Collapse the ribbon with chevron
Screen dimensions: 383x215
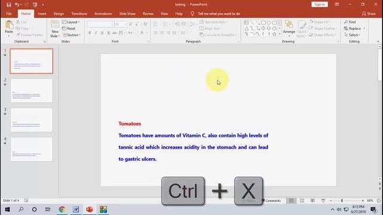(x=378, y=42)
